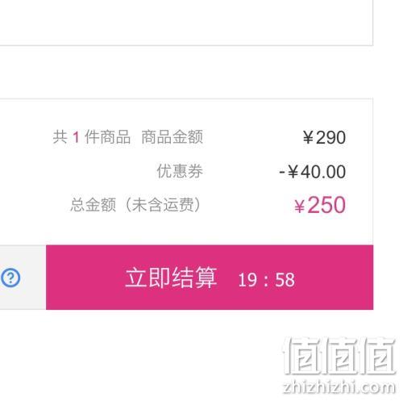The width and height of the screenshot is (403, 401).
Task: Click the blue question mark help icon
Action: pyautogui.click(x=10, y=278)
